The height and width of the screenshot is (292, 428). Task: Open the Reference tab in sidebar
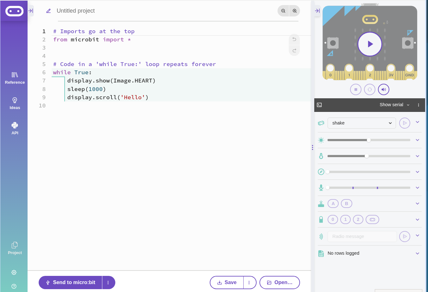click(15, 78)
